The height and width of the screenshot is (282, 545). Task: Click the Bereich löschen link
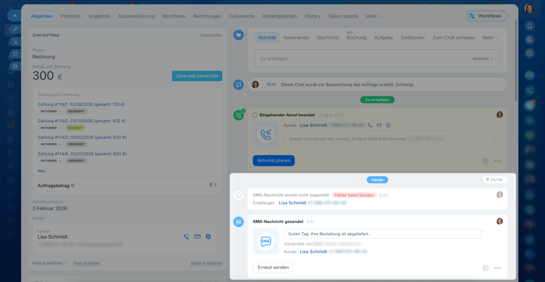point(207,263)
